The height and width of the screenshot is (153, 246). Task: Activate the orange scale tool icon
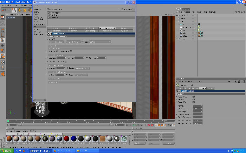point(25,10)
